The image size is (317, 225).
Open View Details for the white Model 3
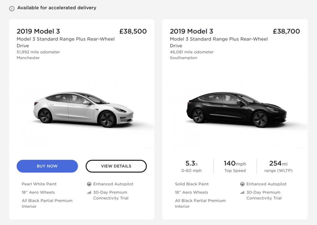[116, 166]
